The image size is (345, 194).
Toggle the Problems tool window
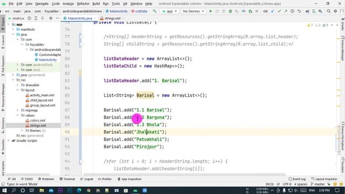[x=46, y=179]
